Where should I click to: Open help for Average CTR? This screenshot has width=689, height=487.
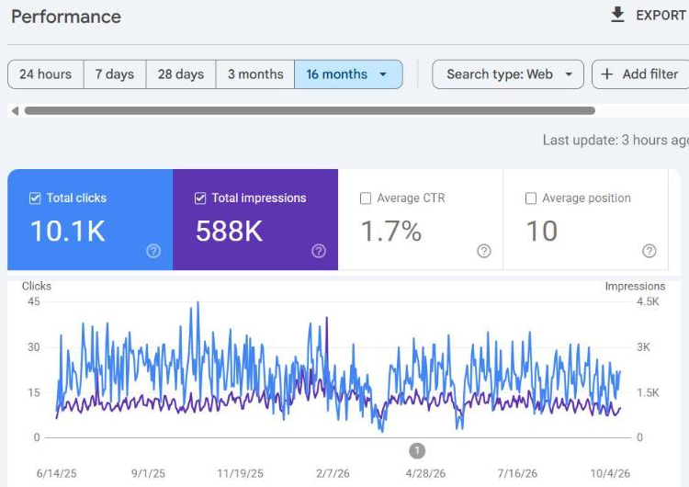484,251
